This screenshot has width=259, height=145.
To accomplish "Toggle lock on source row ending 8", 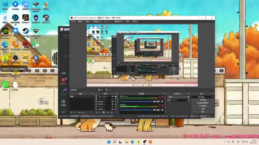I will click(116, 104).
